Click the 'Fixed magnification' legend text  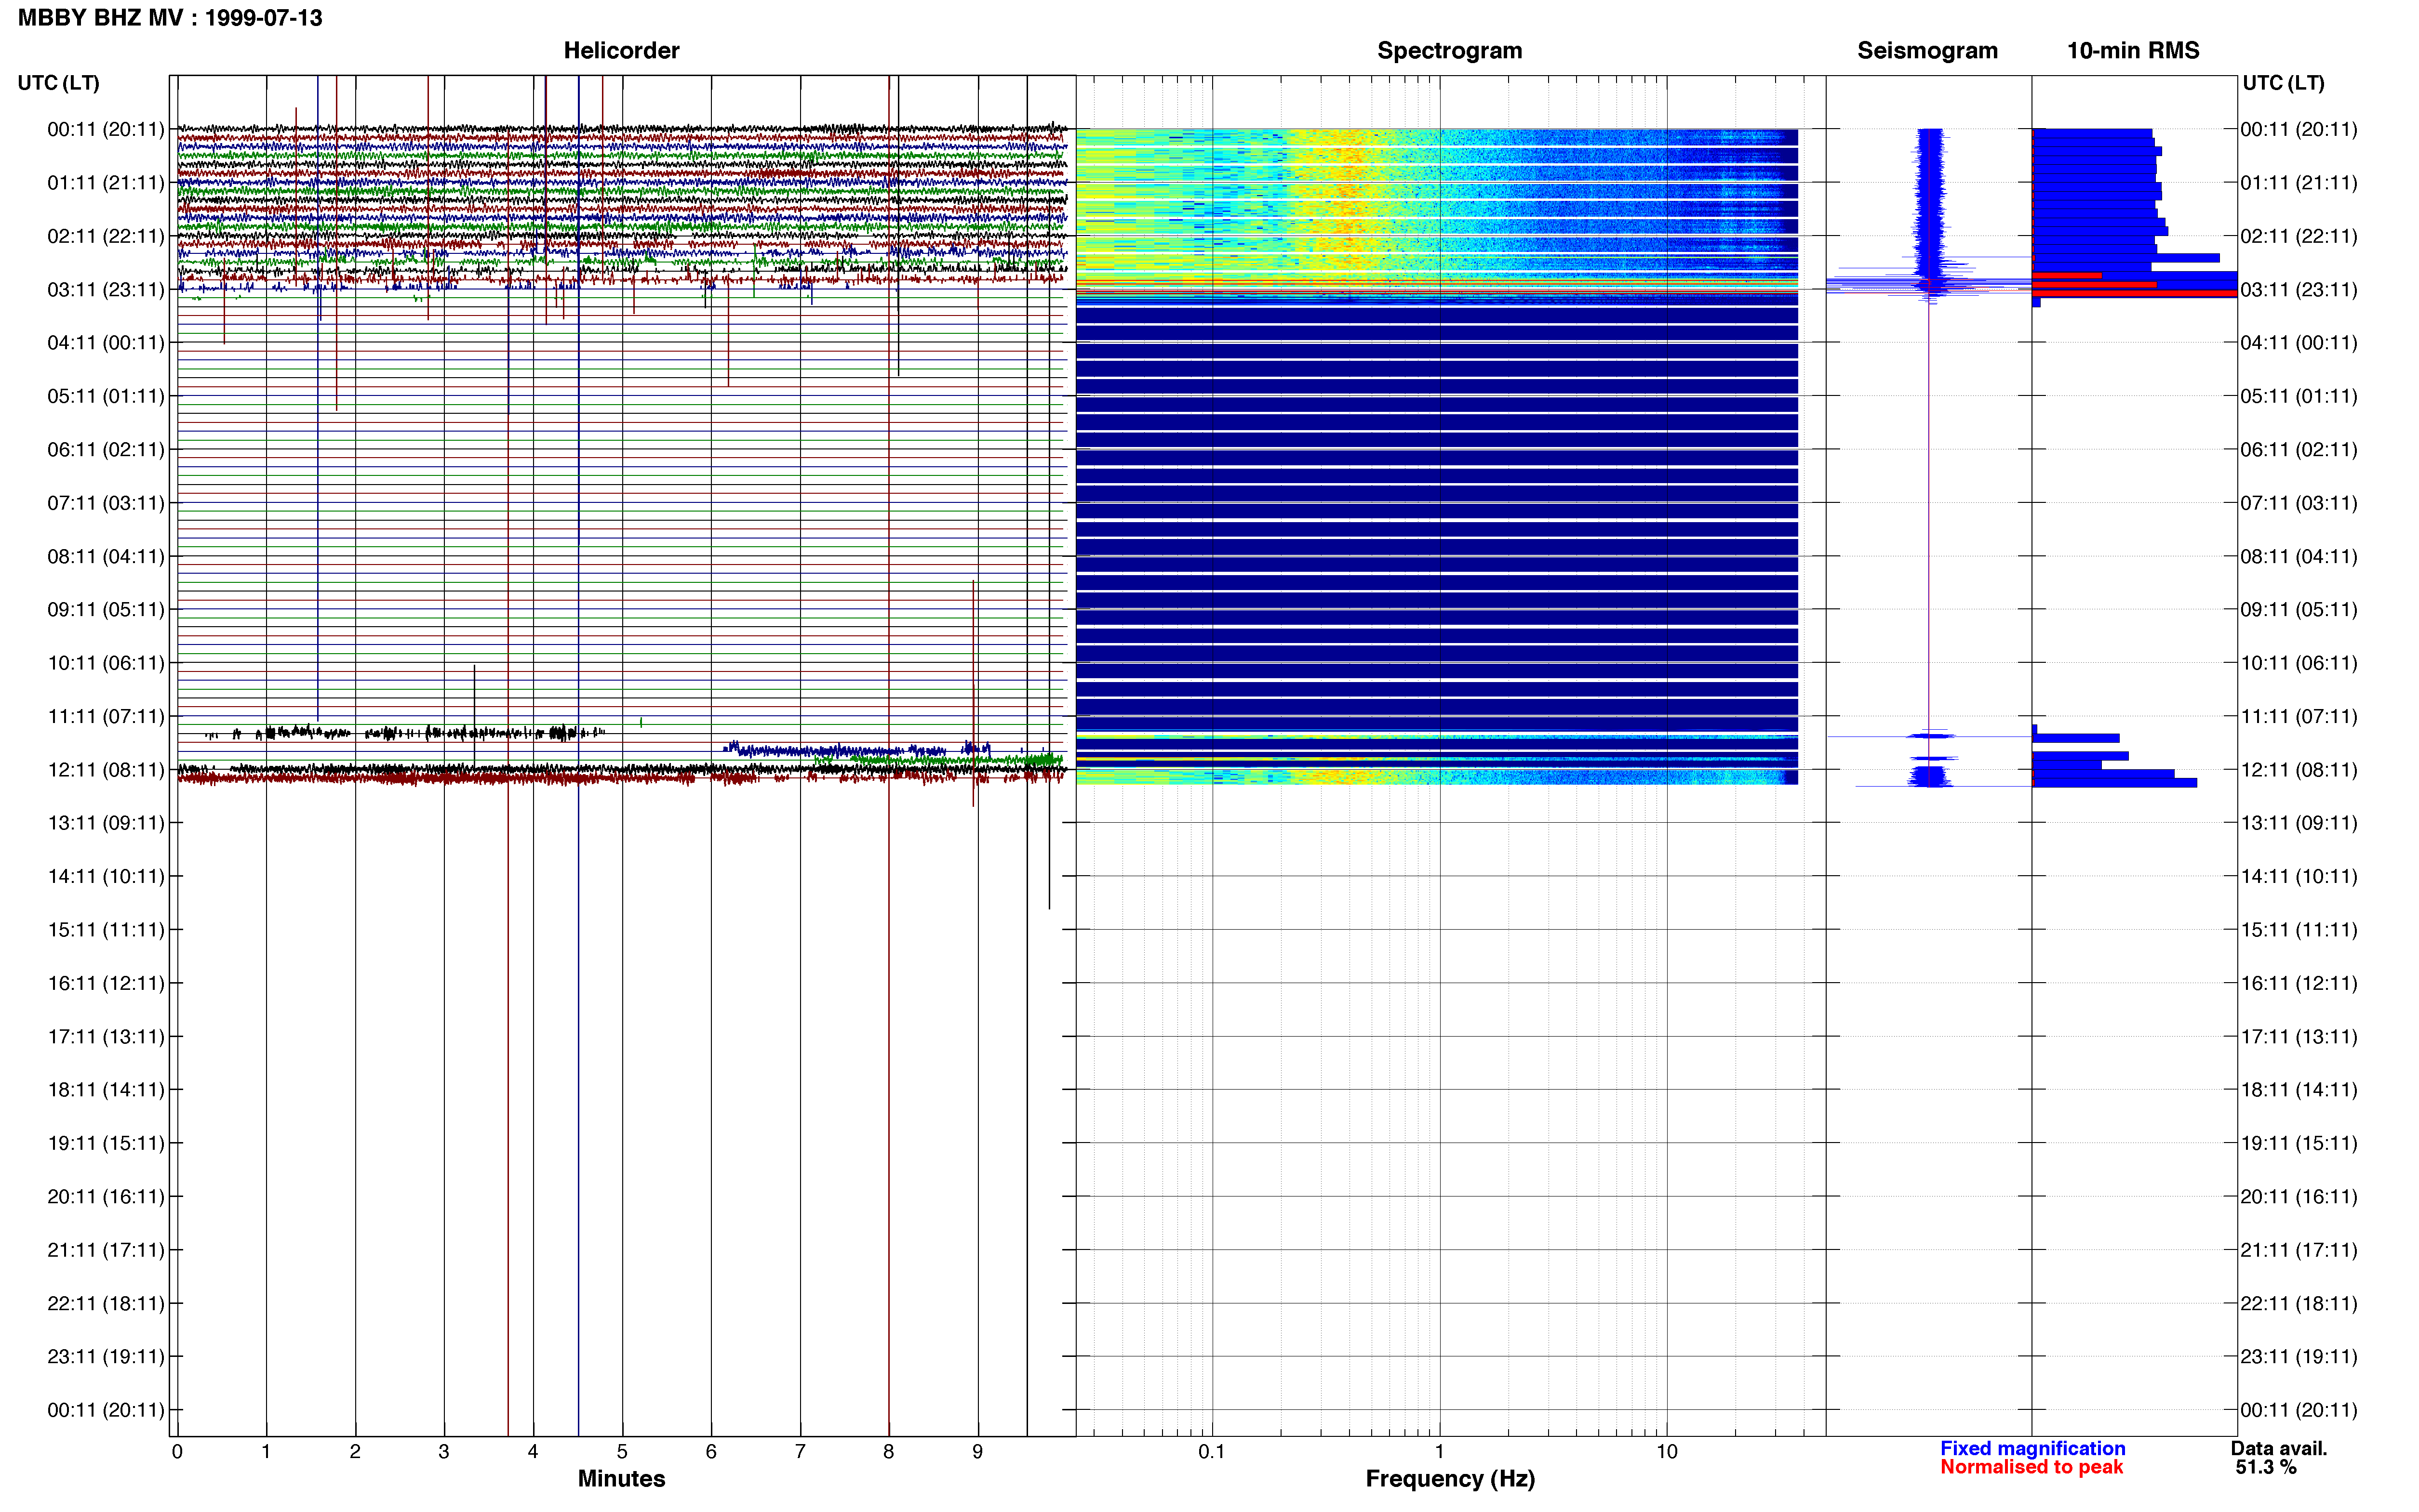point(2033,1449)
